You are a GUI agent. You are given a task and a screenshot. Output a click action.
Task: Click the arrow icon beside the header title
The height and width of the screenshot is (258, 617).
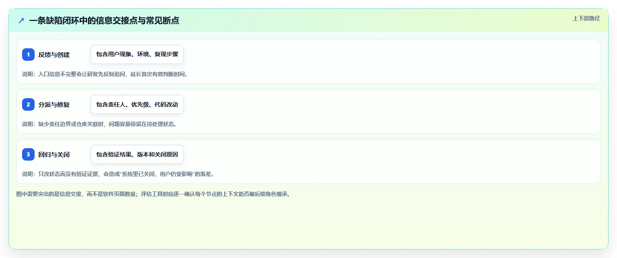[21, 20]
